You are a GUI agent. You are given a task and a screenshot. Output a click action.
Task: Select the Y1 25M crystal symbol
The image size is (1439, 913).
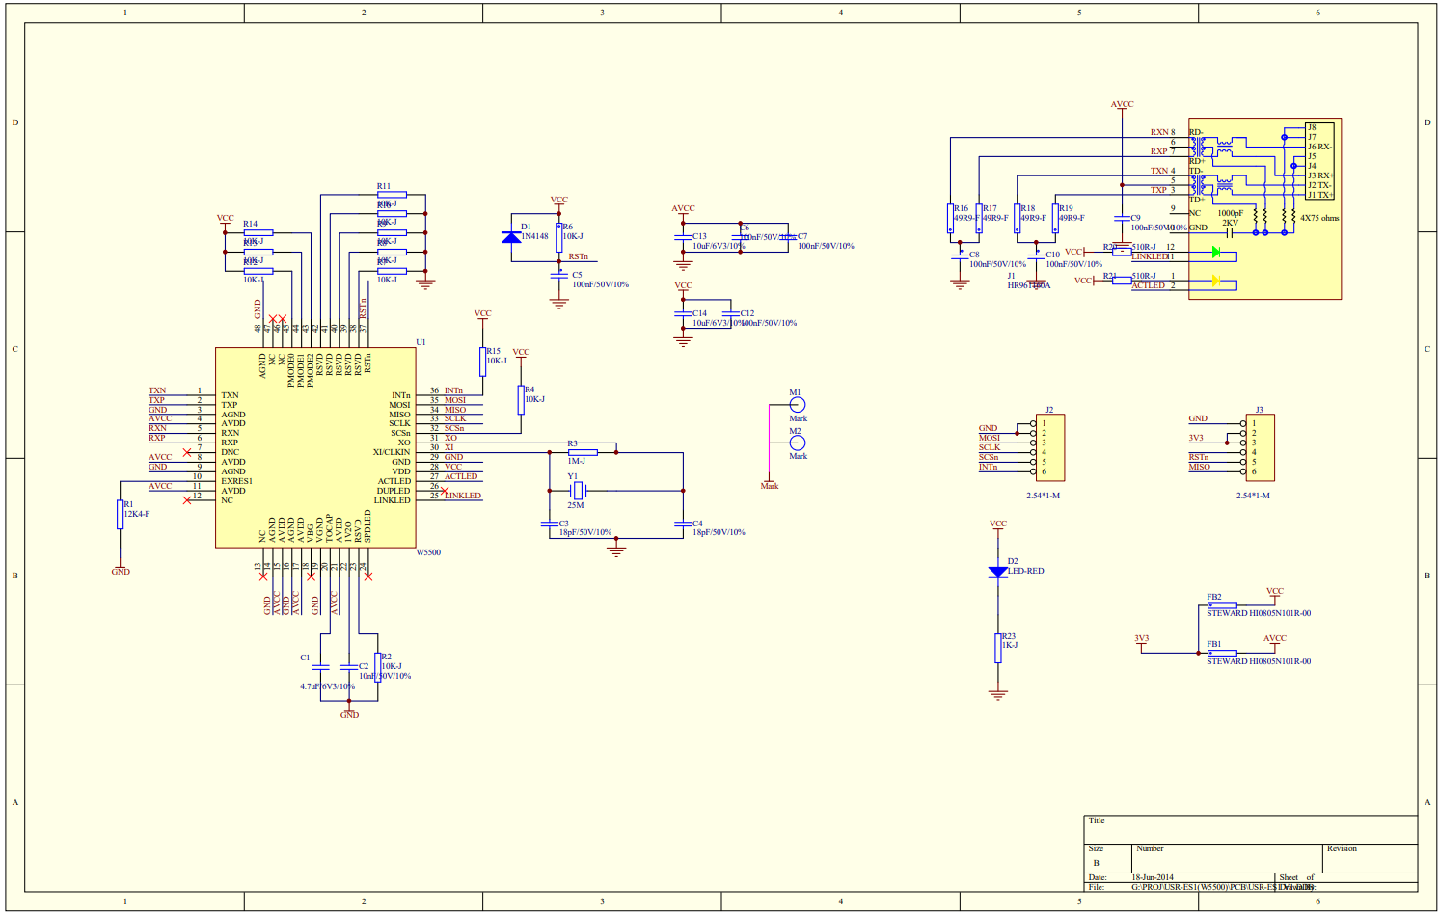click(x=577, y=491)
